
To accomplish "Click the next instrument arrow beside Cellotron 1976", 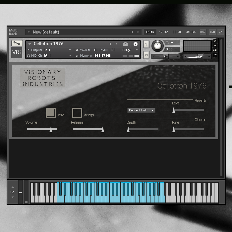I will coord(116,44).
